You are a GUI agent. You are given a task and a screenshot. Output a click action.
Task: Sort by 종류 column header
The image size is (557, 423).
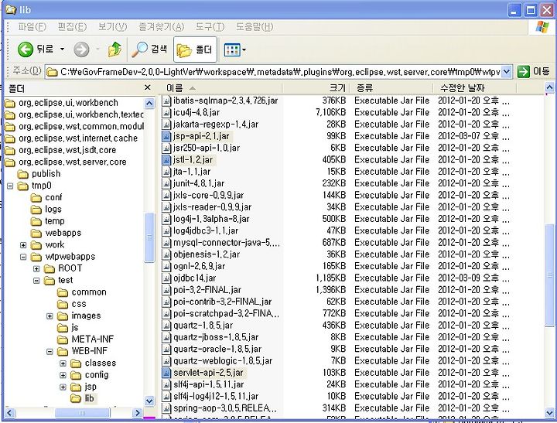point(391,87)
